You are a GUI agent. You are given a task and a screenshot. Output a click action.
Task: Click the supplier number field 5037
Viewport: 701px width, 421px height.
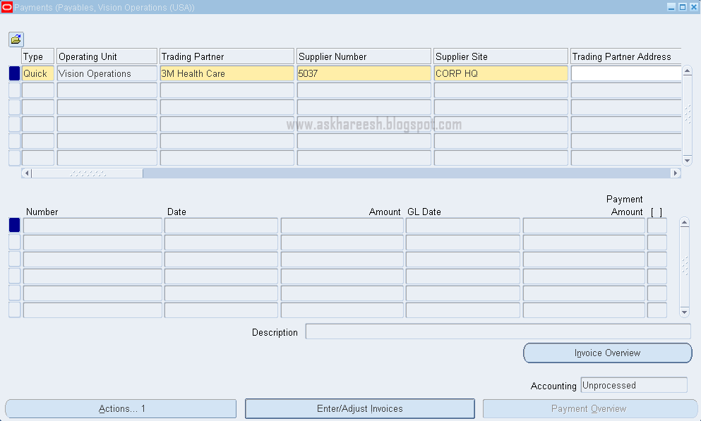click(x=364, y=73)
